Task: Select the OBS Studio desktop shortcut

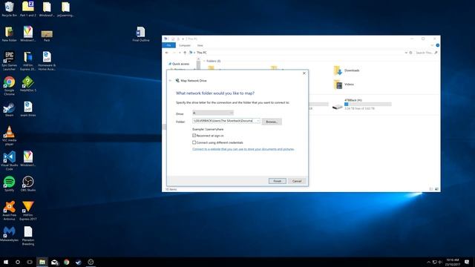Action: [28, 184]
